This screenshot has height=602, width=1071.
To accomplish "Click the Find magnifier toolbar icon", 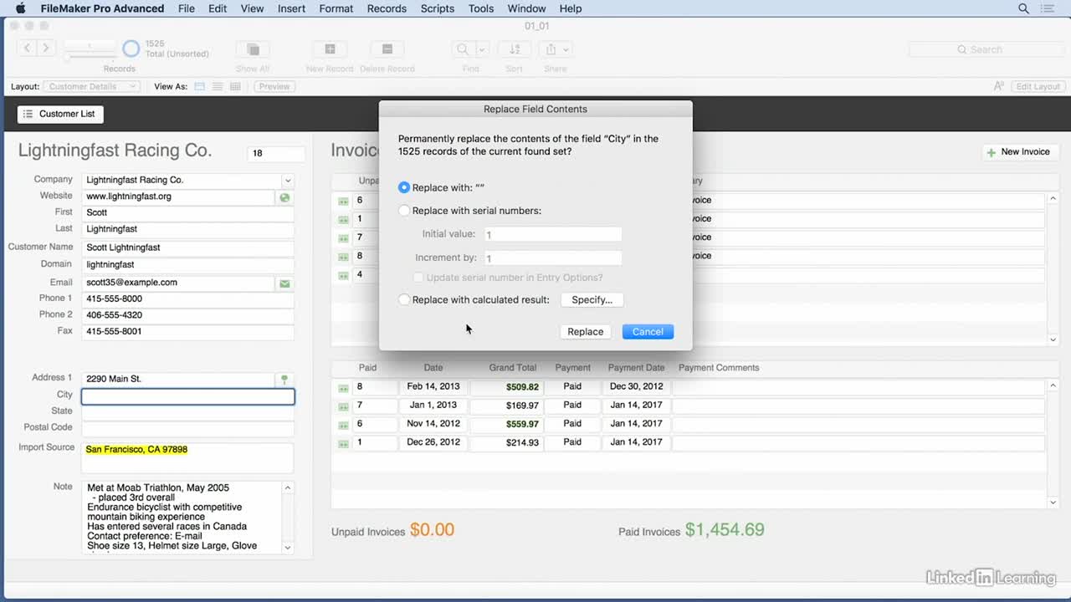I will click(463, 49).
